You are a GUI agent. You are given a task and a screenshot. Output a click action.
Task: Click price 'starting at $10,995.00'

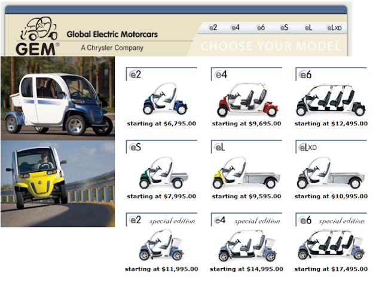pos(331,196)
